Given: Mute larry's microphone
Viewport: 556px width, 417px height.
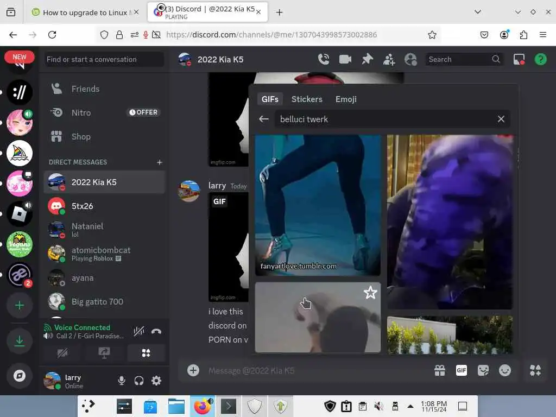Looking at the screenshot, I should pyautogui.click(x=121, y=381).
